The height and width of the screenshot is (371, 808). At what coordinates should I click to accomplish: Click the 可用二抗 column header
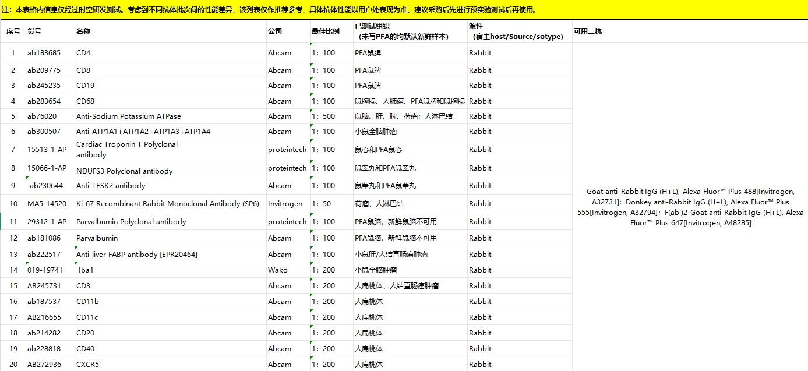point(690,31)
